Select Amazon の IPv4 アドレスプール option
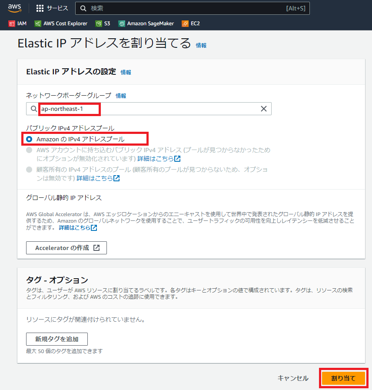This screenshot has height=390, width=372. tap(28, 139)
